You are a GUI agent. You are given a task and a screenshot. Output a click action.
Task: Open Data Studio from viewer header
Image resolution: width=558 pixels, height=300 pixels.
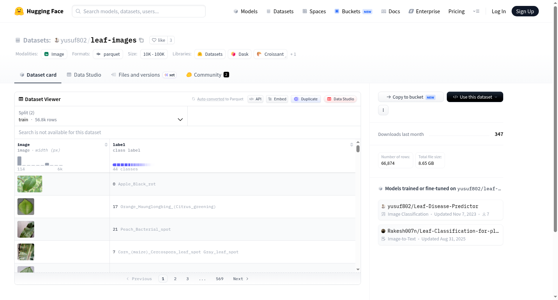click(340, 99)
